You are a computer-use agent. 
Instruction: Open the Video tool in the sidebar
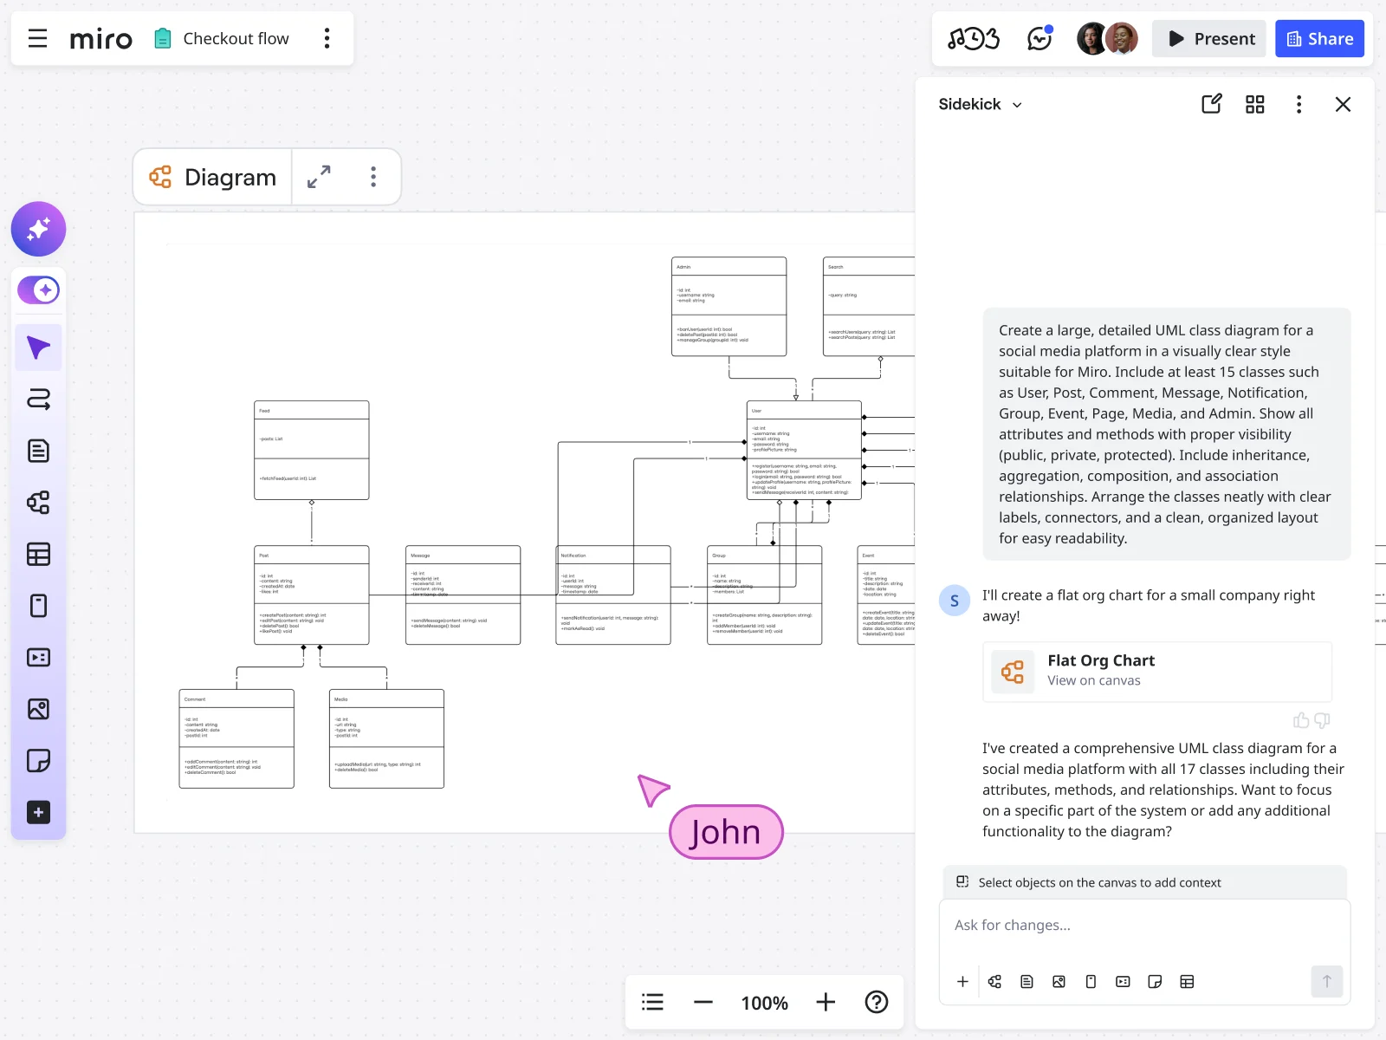[38, 657]
